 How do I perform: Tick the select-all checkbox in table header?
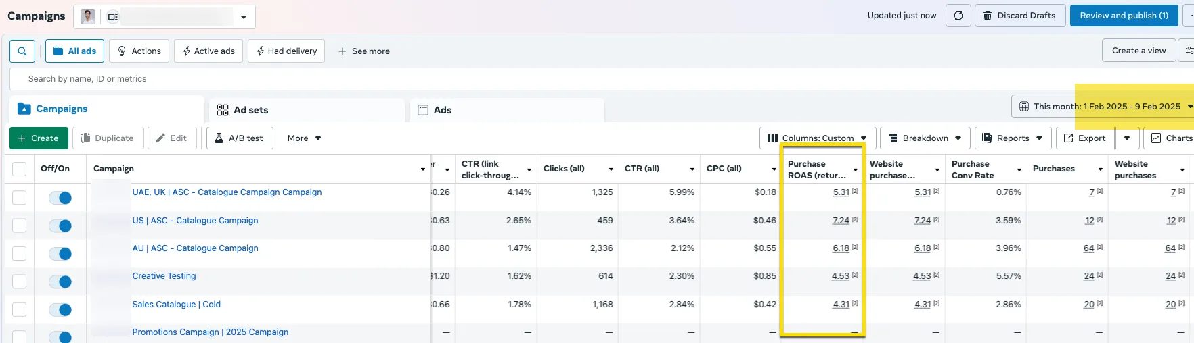(20, 169)
